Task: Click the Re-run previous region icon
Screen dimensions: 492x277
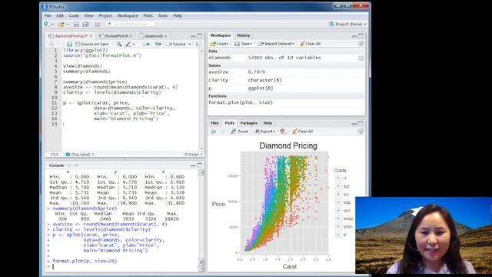Action: (x=158, y=45)
